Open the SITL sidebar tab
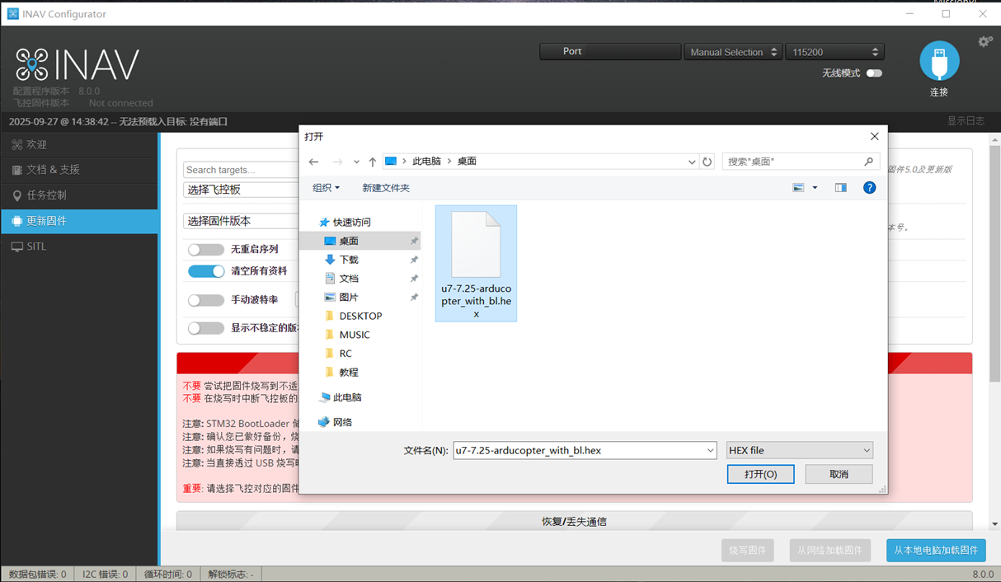The width and height of the screenshot is (1001, 582). tap(36, 246)
